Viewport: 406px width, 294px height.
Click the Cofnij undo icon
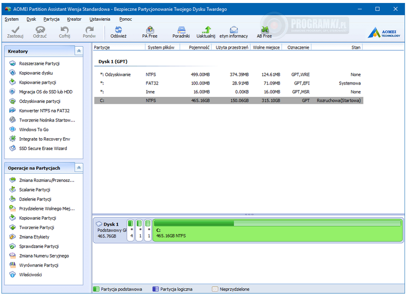64,29
